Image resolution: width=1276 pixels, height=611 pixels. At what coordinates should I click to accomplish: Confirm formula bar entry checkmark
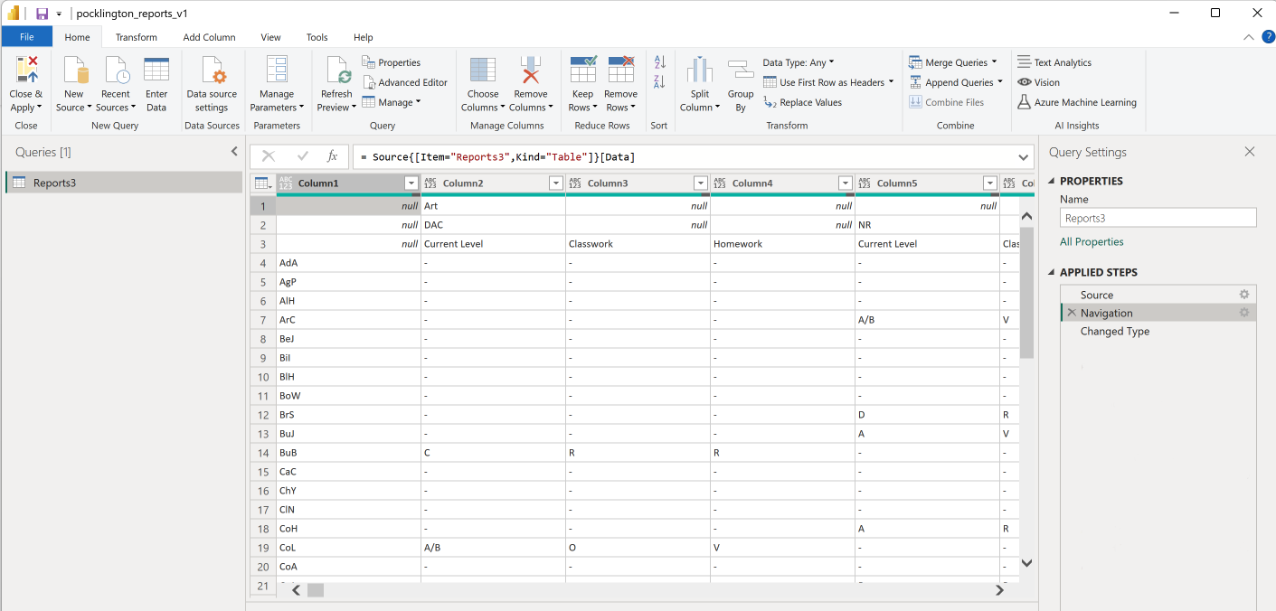point(303,156)
